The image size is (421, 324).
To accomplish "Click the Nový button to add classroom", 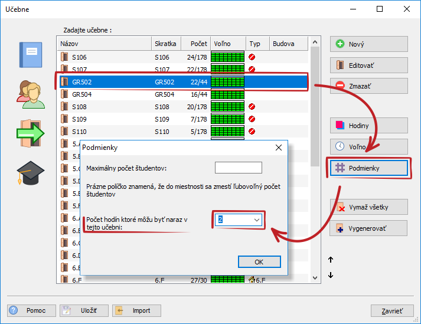I will [368, 44].
